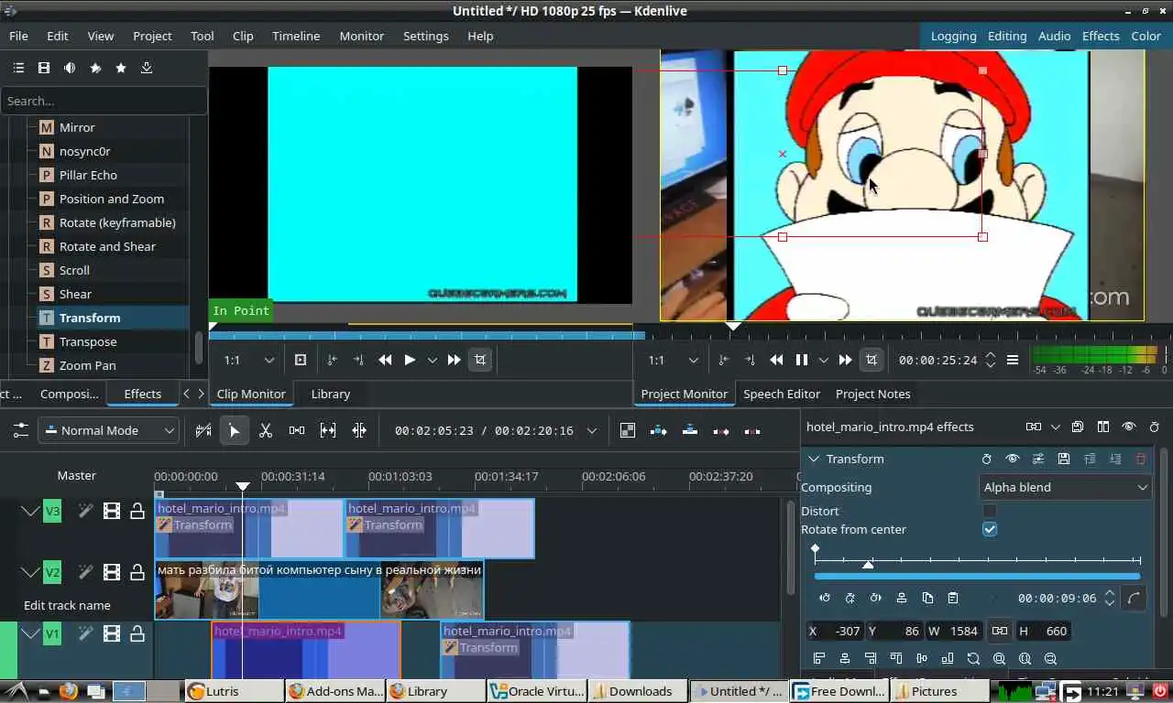
Task: Open the Normal Mode edit mode dropdown
Action: pyautogui.click(x=108, y=430)
